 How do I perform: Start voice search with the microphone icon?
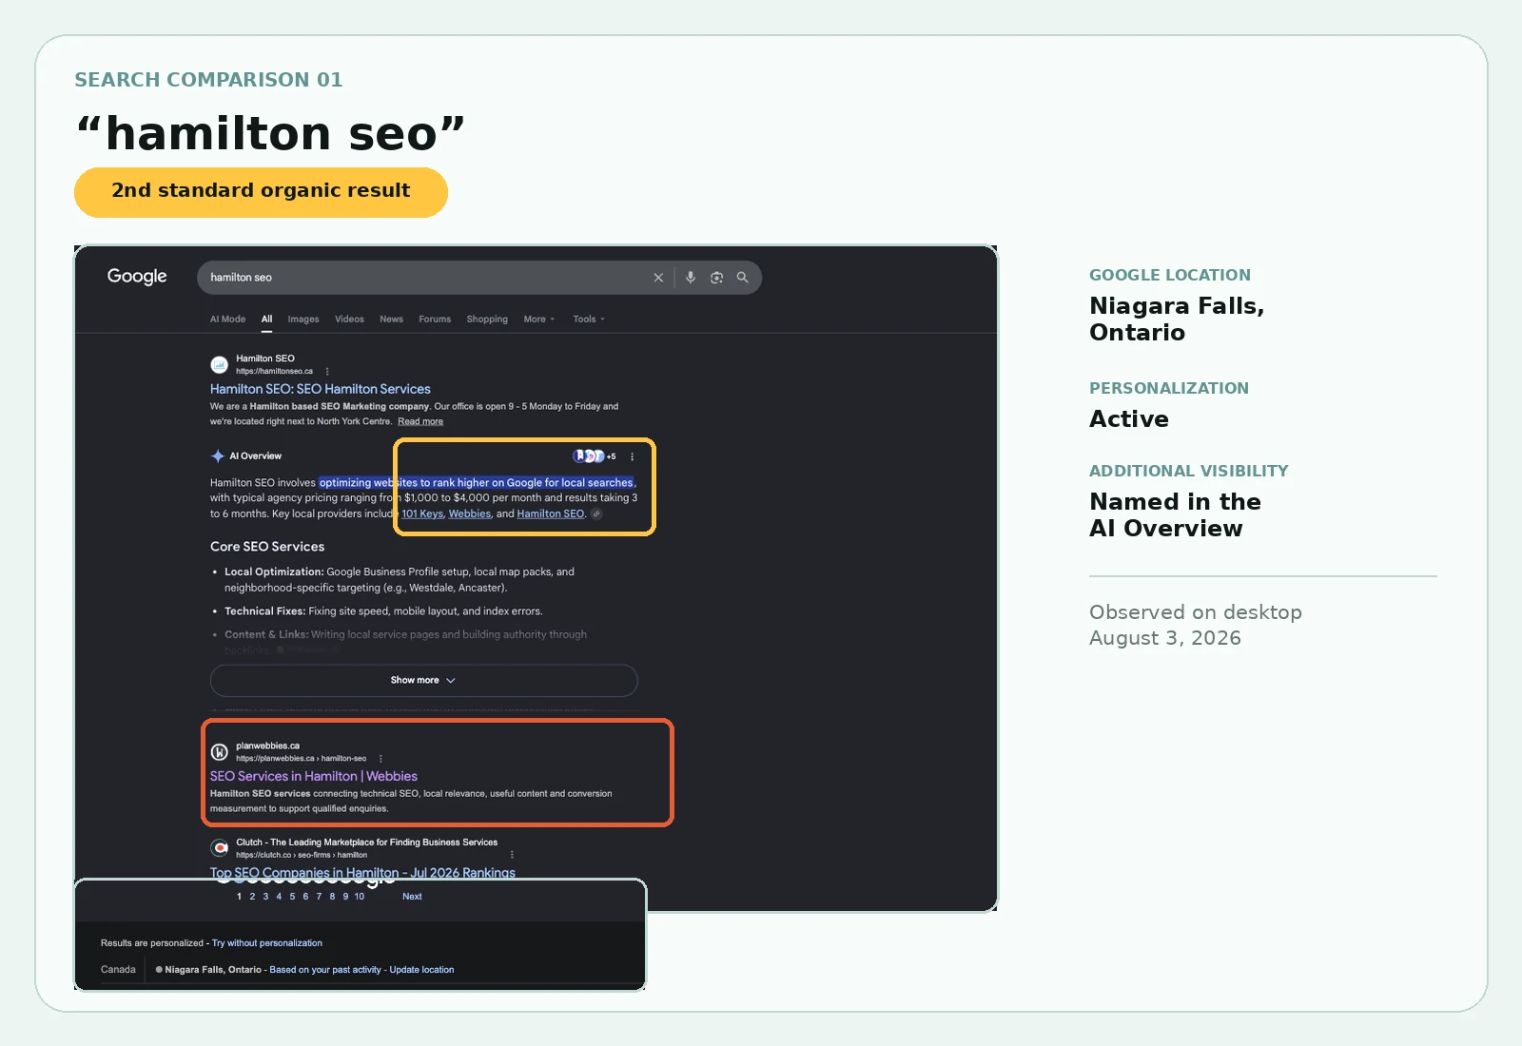pyautogui.click(x=691, y=278)
